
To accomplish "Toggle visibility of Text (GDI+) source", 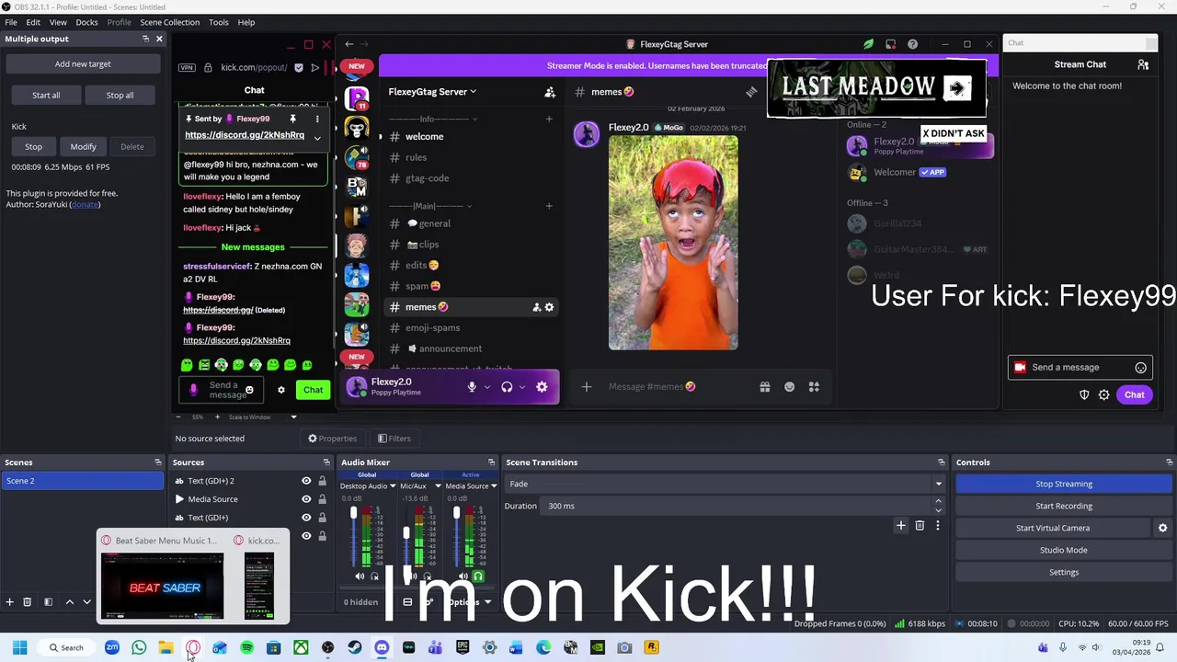I will pyautogui.click(x=306, y=518).
